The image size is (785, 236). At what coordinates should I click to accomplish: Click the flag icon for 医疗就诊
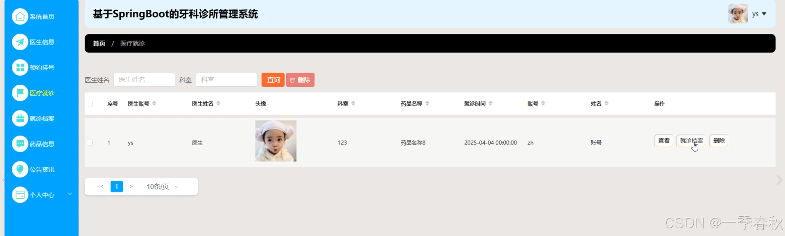pos(20,93)
